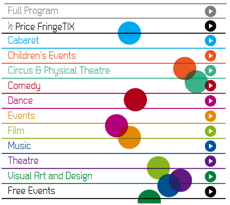Click the orange arrow icon for Events
This screenshot has height=205, width=230.
tap(210, 116)
